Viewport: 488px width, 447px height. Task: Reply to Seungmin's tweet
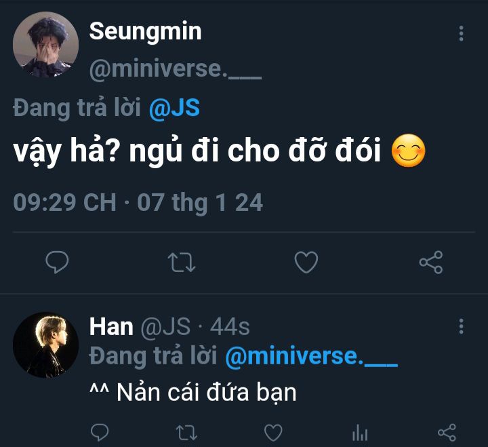[58, 262]
